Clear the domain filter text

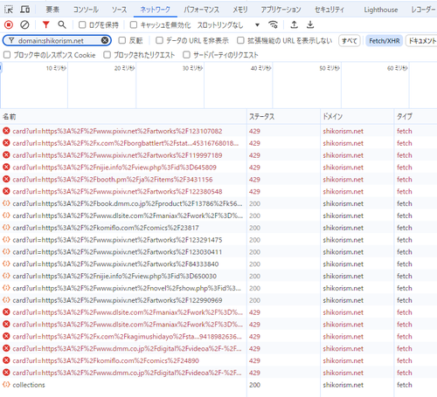click(x=105, y=40)
